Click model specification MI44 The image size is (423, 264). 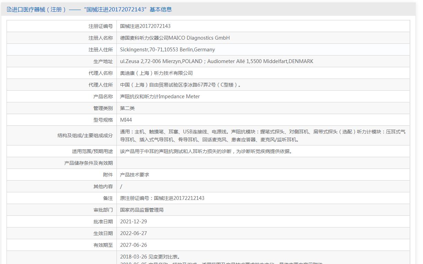(x=126, y=120)
